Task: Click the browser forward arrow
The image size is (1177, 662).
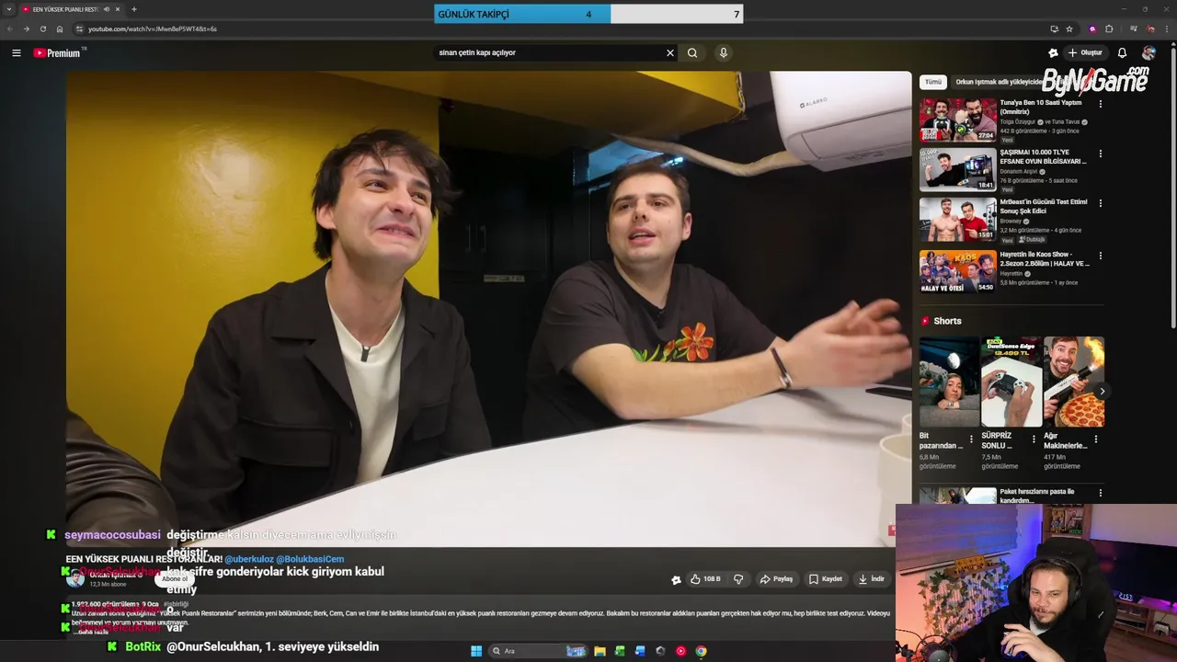Action: (26, 29)
